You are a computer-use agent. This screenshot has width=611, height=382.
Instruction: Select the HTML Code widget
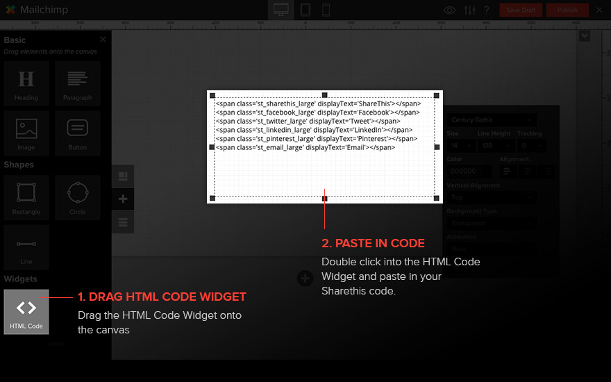pos(26,312)
